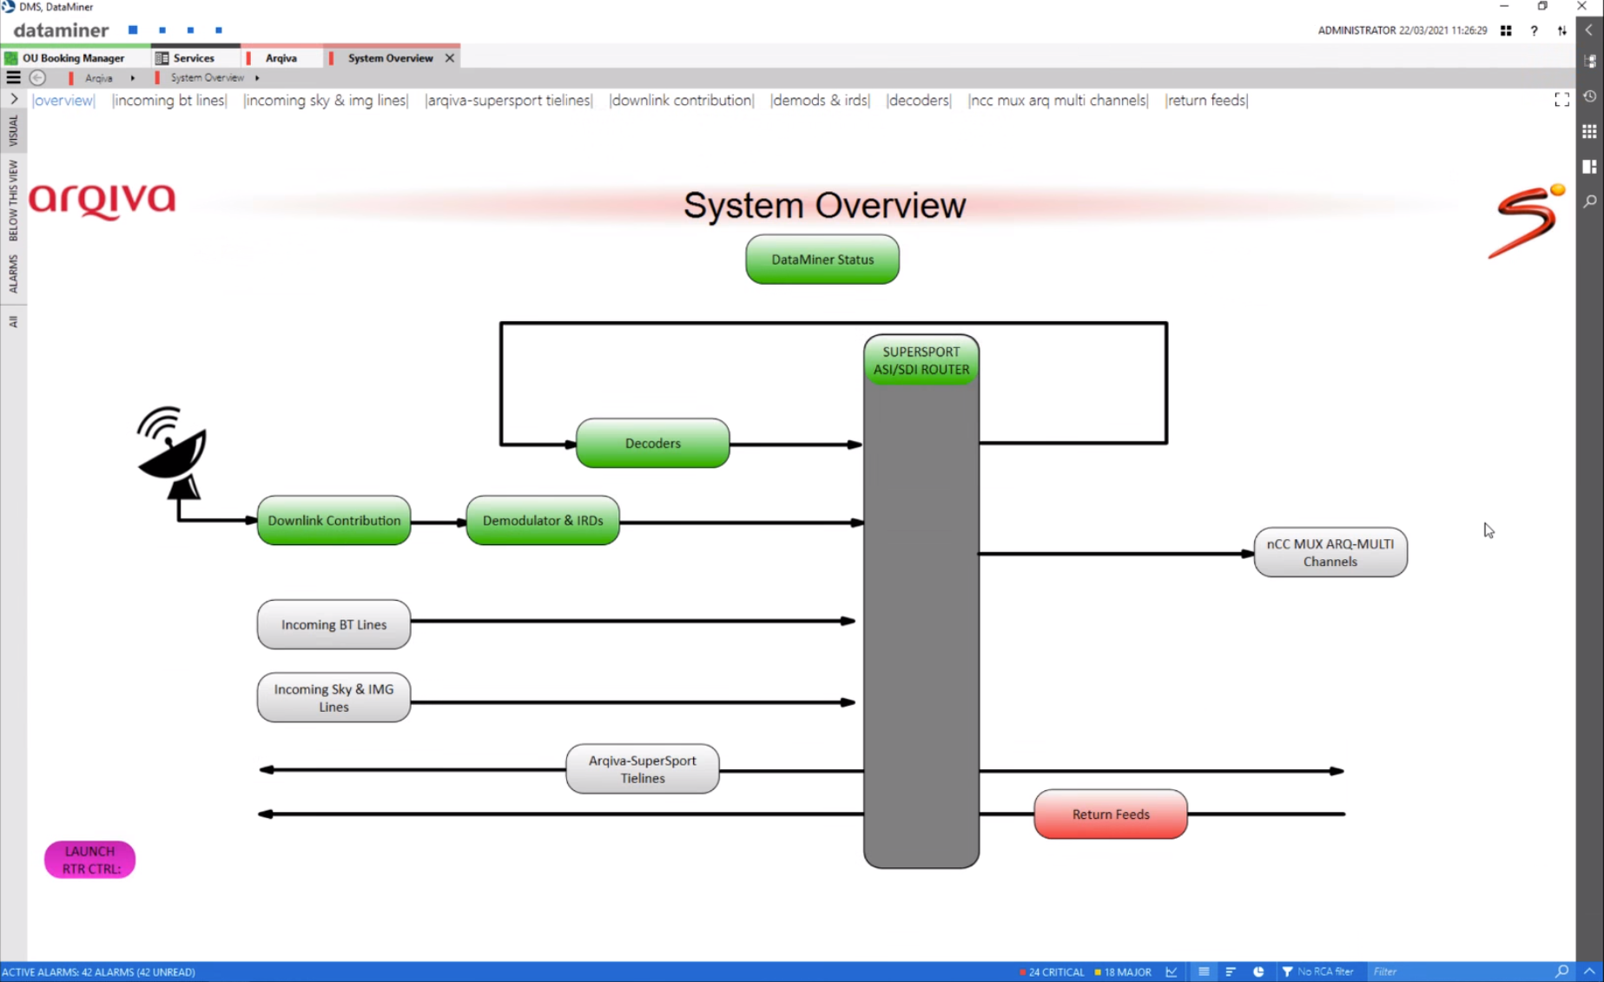Open the alarm trend graph icon
This screenshot has height=982, width=1604.
coord(1172,972)
